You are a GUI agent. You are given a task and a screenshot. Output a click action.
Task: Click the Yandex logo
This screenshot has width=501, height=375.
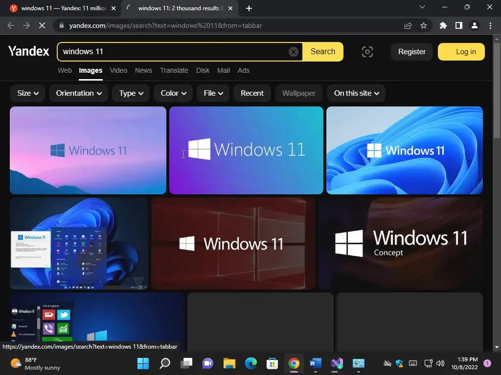pos(29,51)
